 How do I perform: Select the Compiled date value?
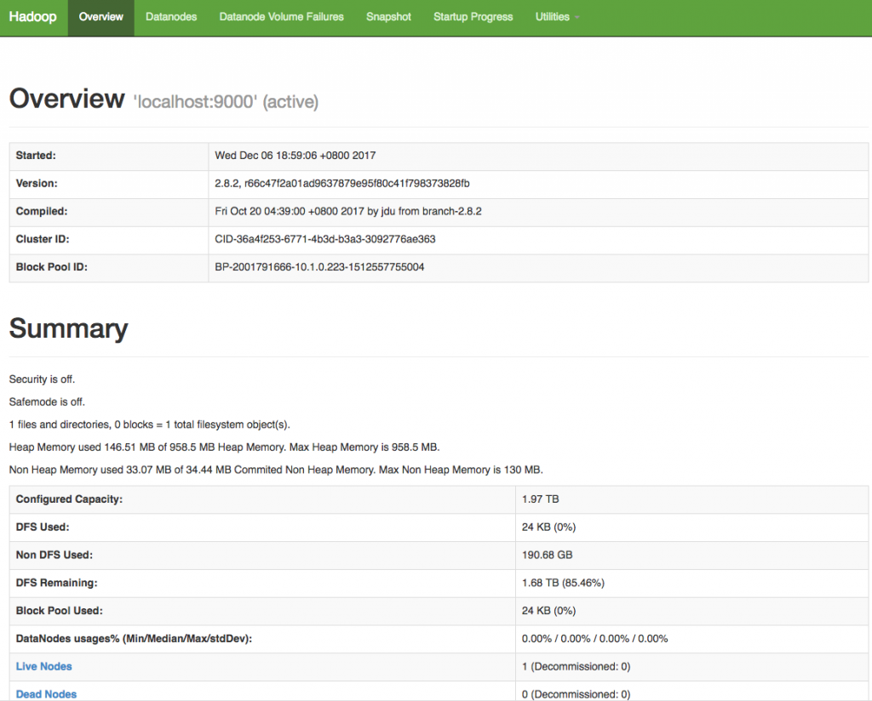[x=348, y=211]
